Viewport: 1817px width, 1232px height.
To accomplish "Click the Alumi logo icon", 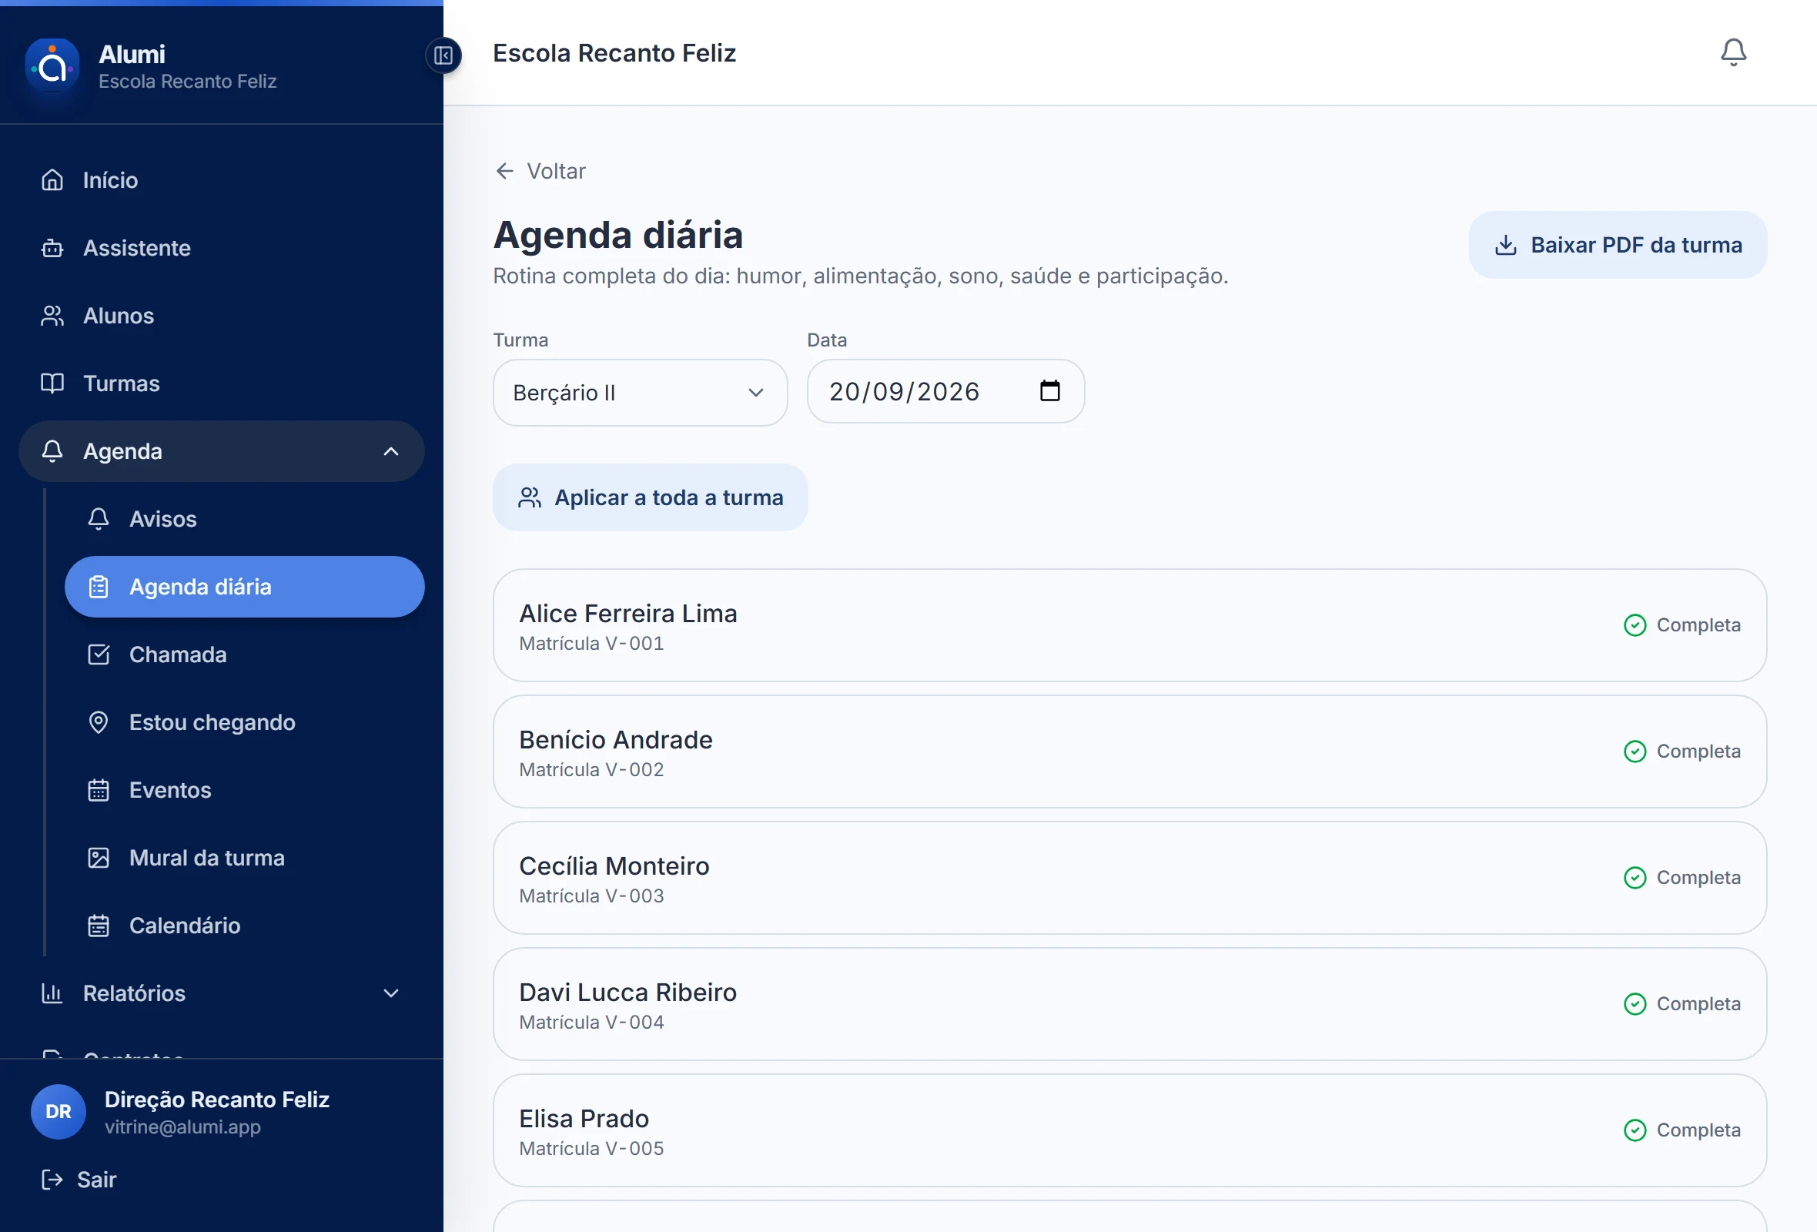I will pyautogui.click(x=52, y=66).
